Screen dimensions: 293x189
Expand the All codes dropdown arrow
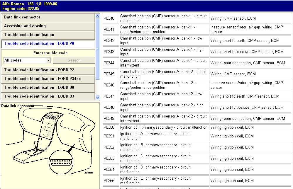[x=49, y=60]
